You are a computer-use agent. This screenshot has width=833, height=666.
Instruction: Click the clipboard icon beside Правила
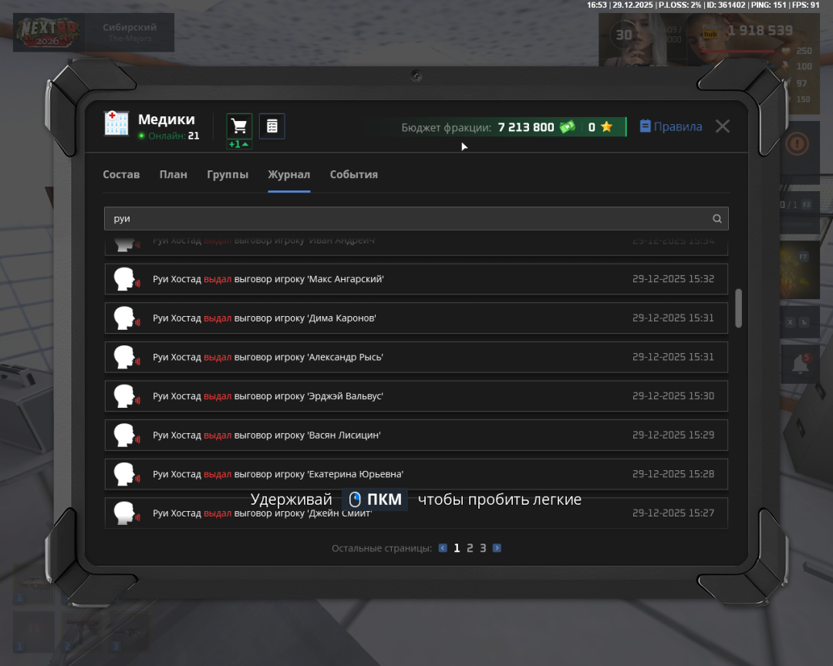(x=645, y=126)
